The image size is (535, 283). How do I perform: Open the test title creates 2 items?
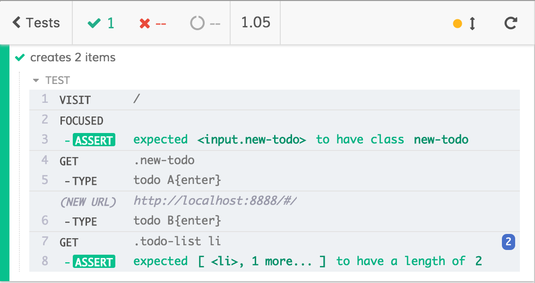pyautogui.click(x=72, y=58)
